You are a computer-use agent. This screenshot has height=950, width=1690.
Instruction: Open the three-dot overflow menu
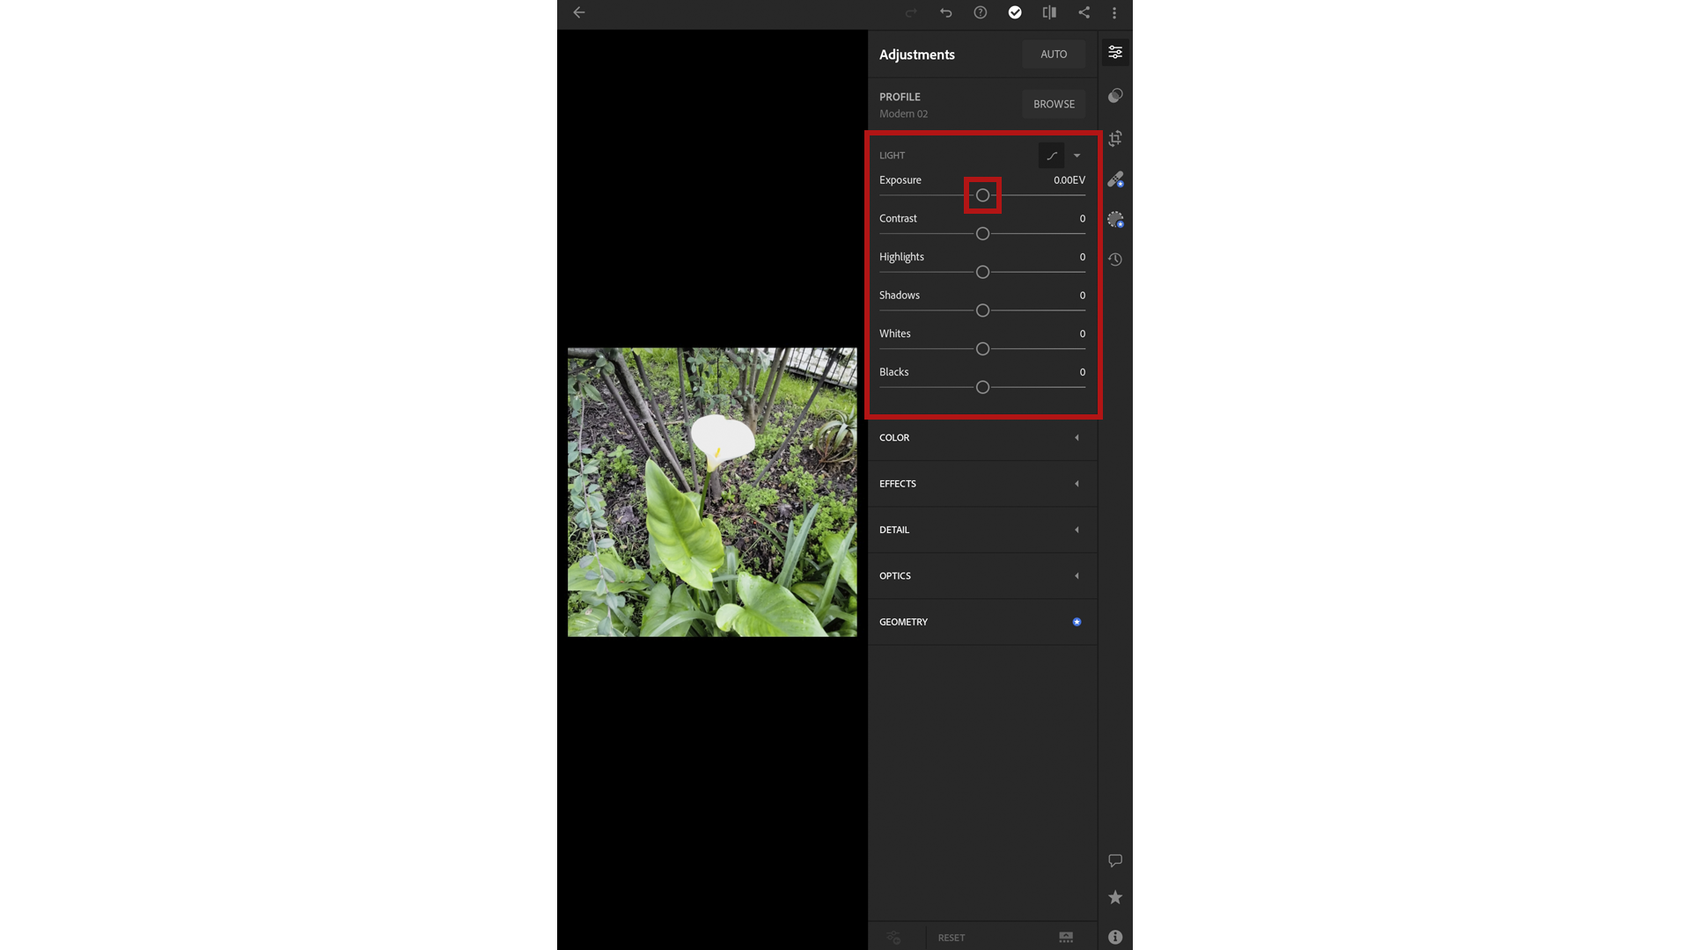[1114, 12]
